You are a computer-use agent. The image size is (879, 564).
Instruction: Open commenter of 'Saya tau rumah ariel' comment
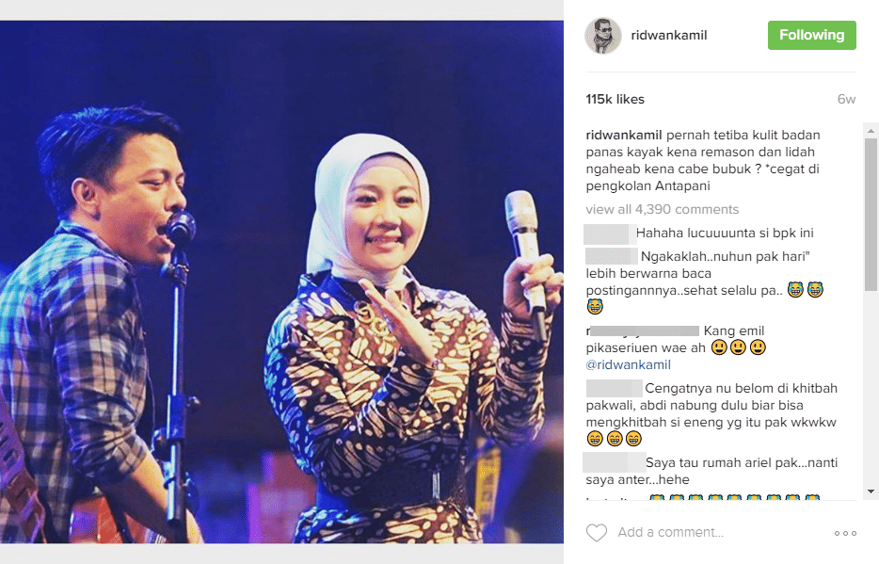614,462
